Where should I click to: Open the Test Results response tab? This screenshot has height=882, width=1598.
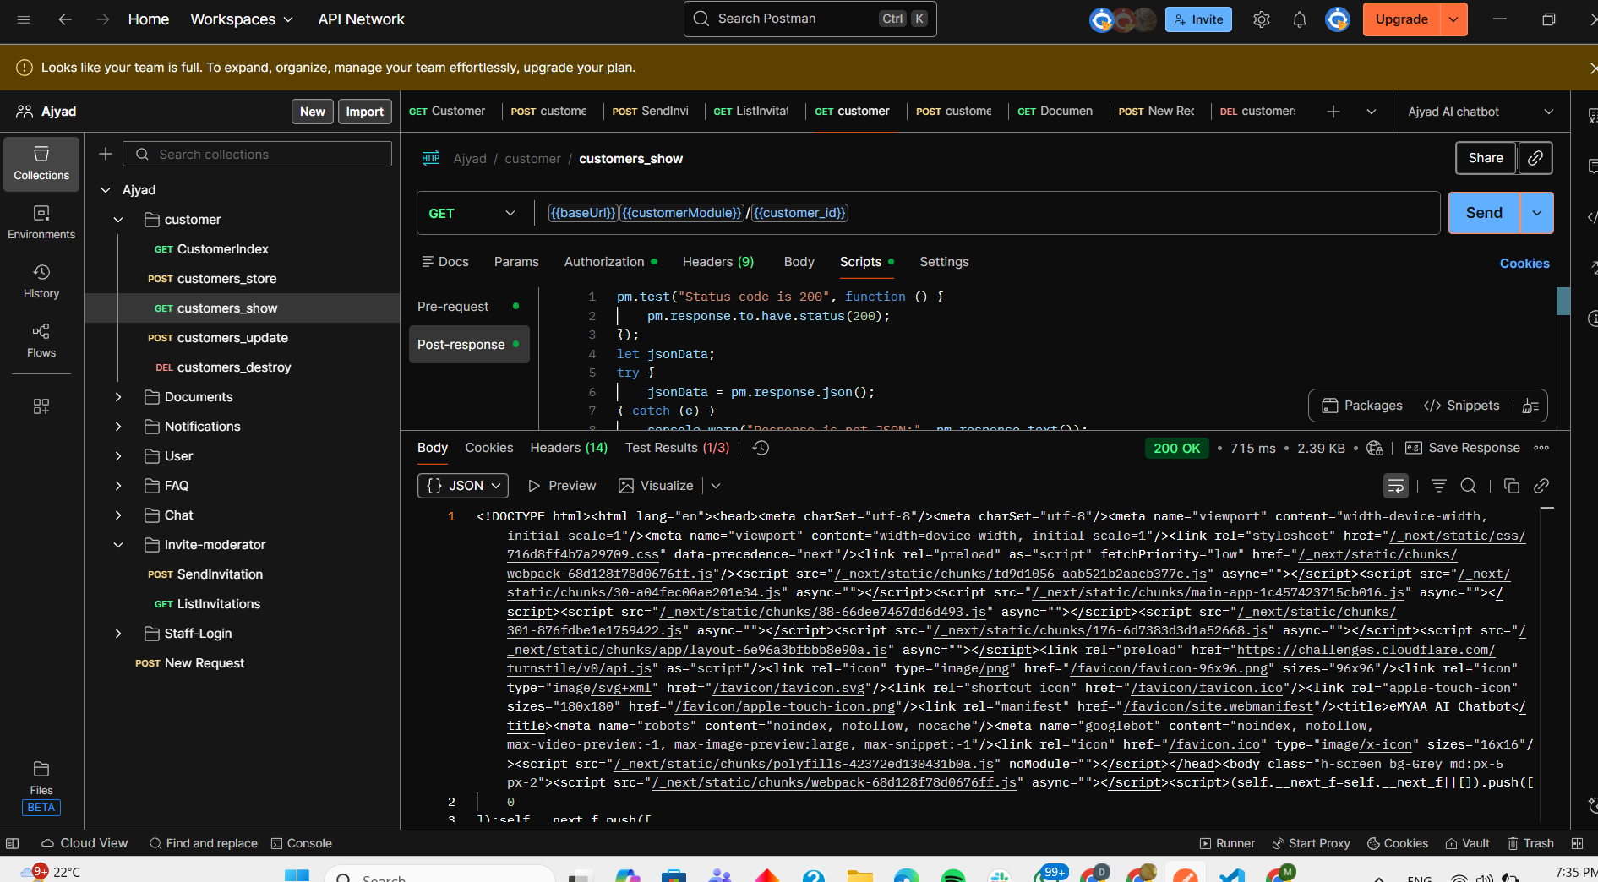(676, 448)
